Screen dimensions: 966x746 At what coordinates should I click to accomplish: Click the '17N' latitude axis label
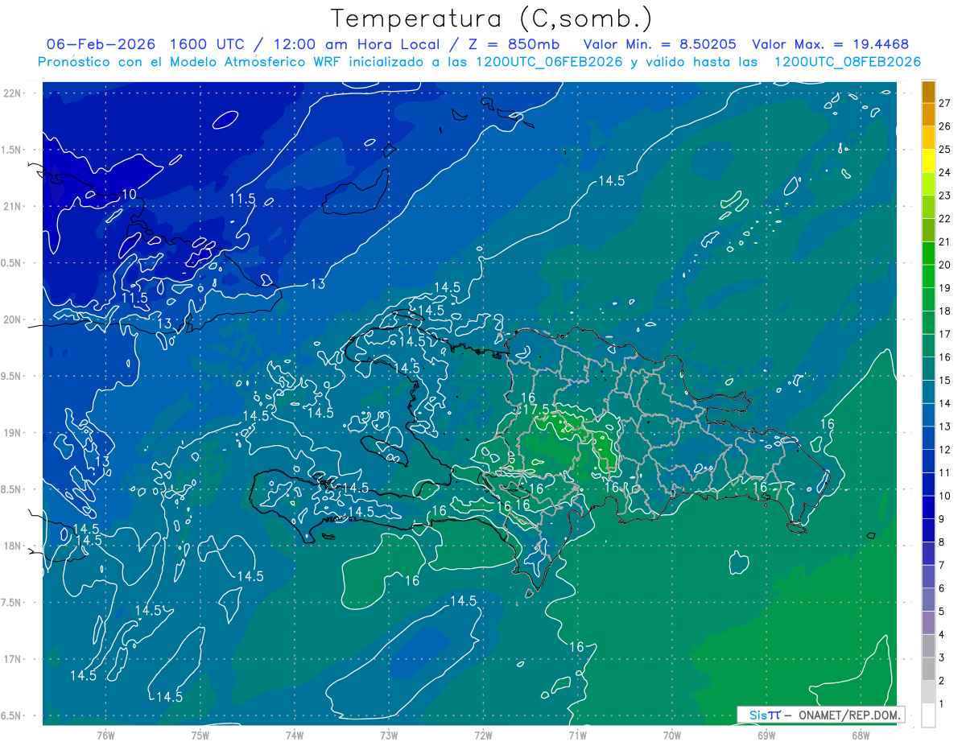click(x=13, y=659)
